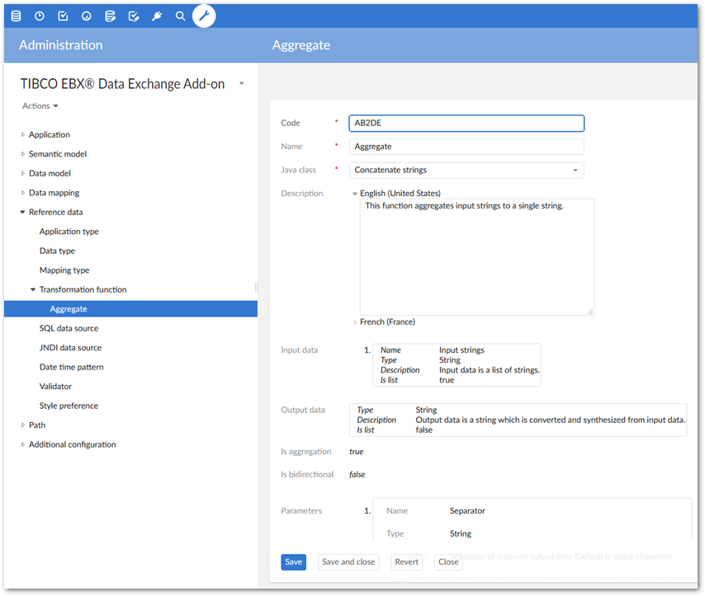This screenshot has width=705, height=596.
Task: Select Date time pattern in tree
Action: point(71,367)
